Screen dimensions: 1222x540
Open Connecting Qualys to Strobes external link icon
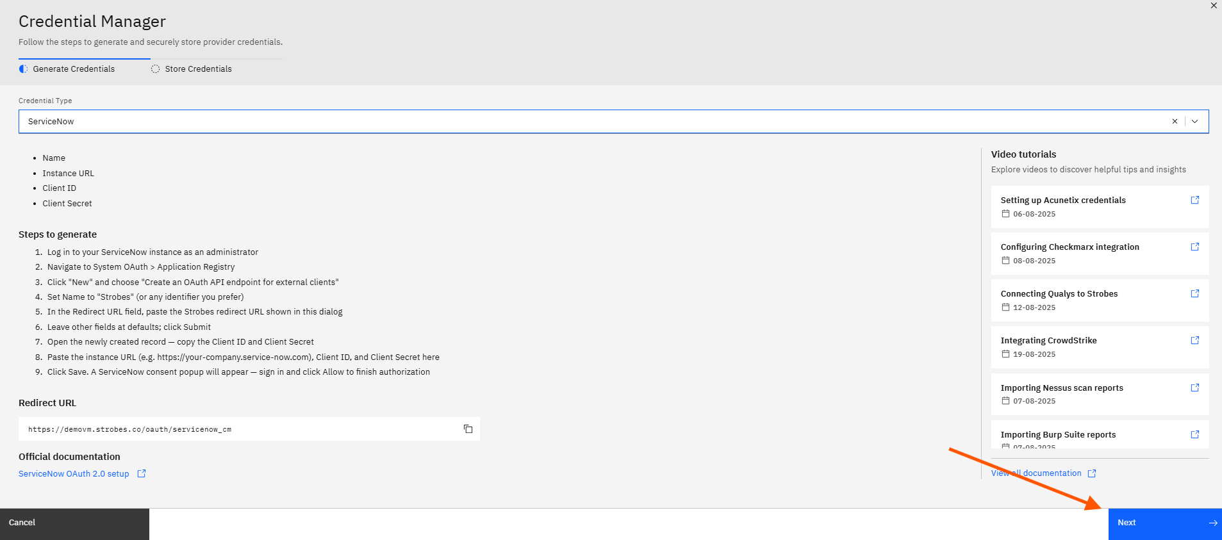tap(1195, 293)
